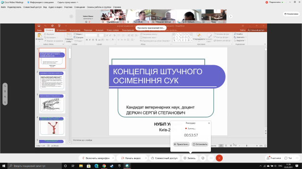This screenshot has width=302, height=169.
Task: Open the Участники participants panel
Action: pos(274,158)
